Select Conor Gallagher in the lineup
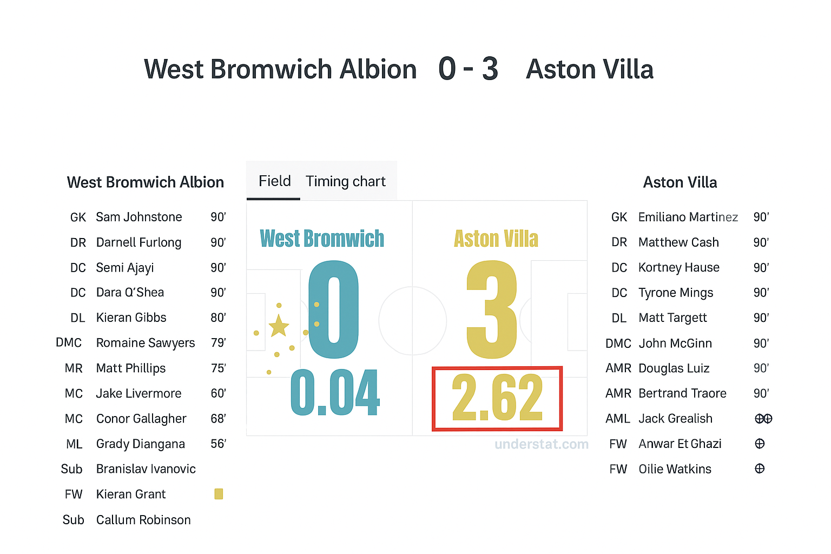This screenshot has height=554, width=831. pyautogui.click(x=141, y=419)
